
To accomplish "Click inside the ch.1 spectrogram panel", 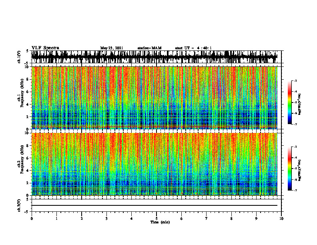I will [x=154, y=98].
